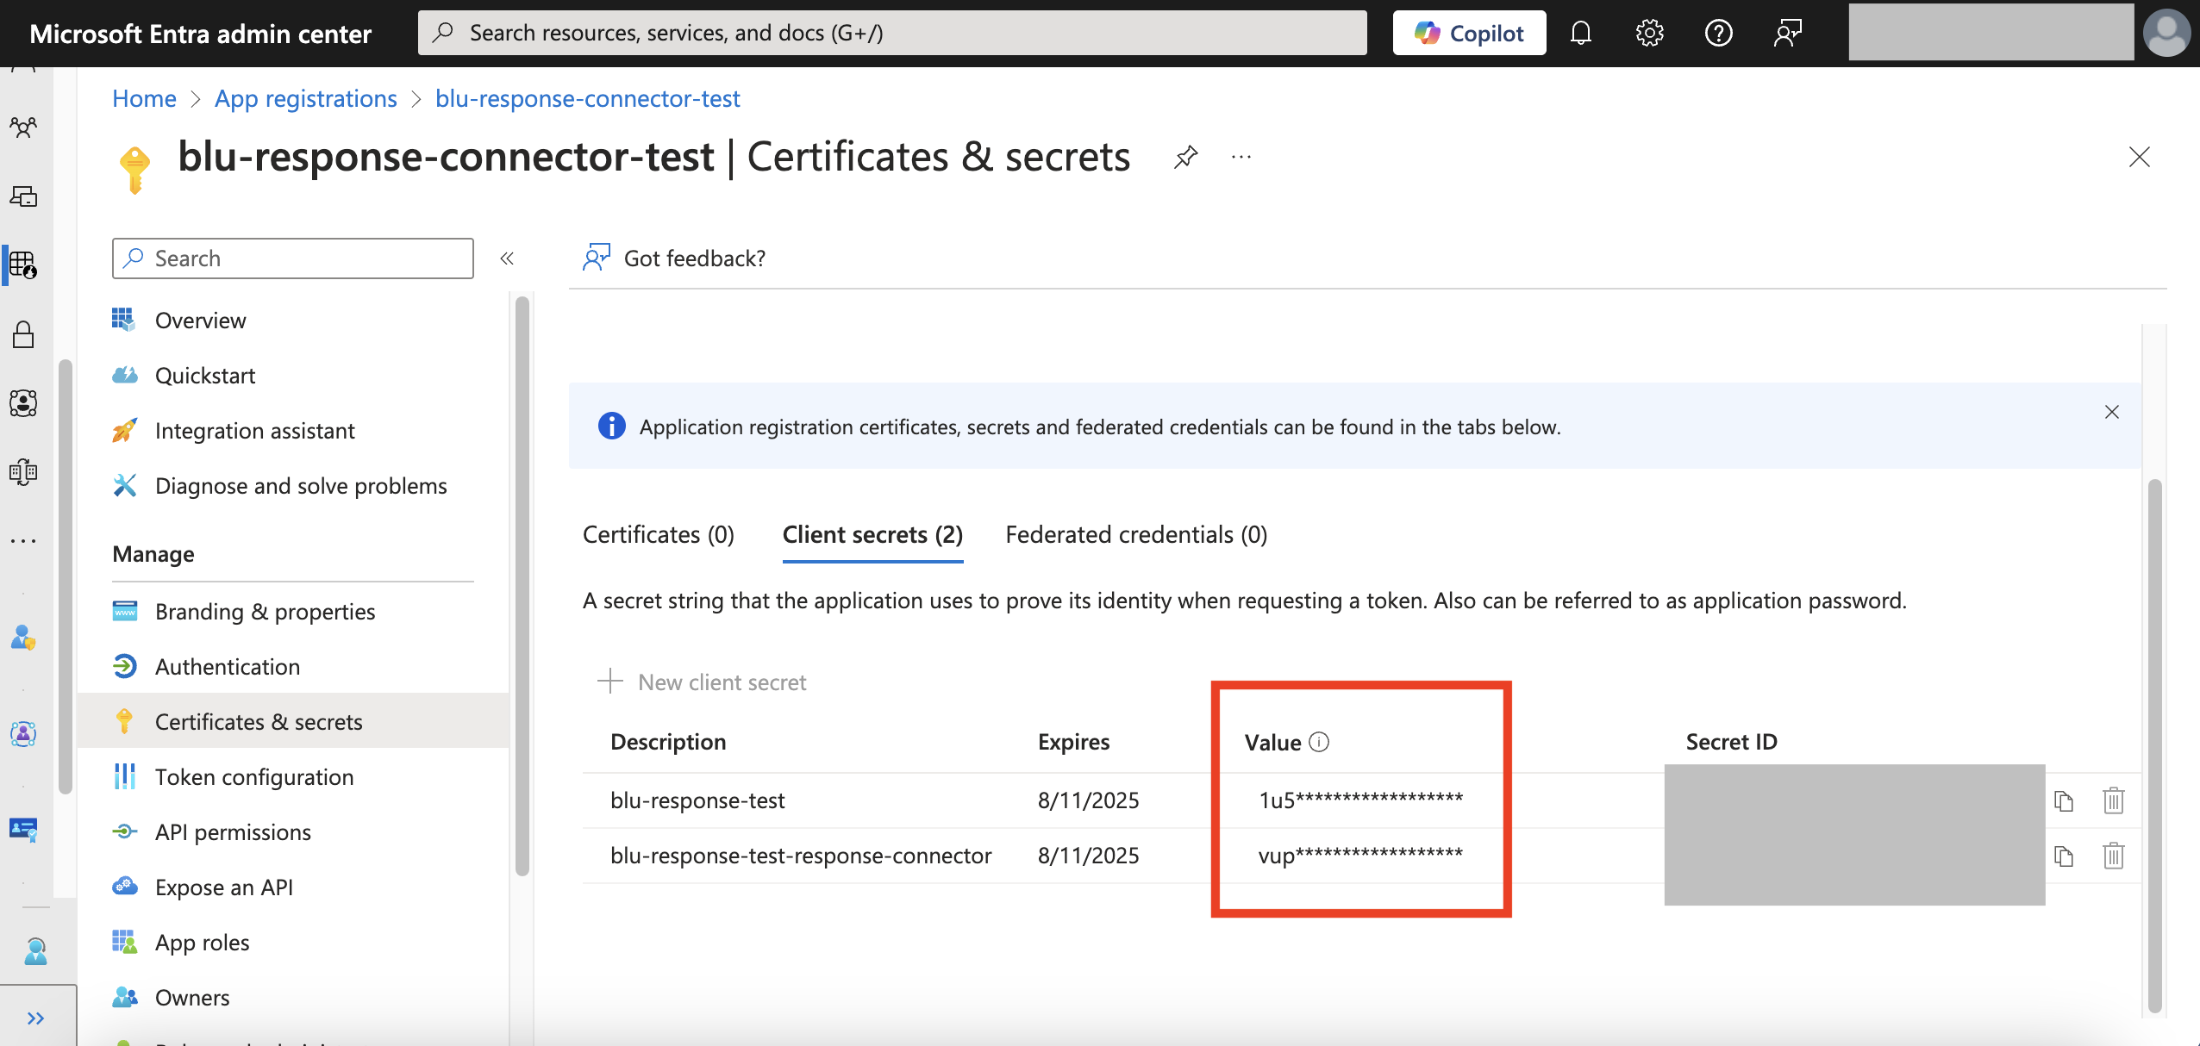Click the vup masked secret value

pyautogui.click(x=1360, y=856)
